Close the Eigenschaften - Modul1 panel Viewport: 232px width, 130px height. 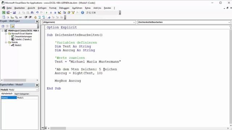pyautogui.click(x=37, y=85)
